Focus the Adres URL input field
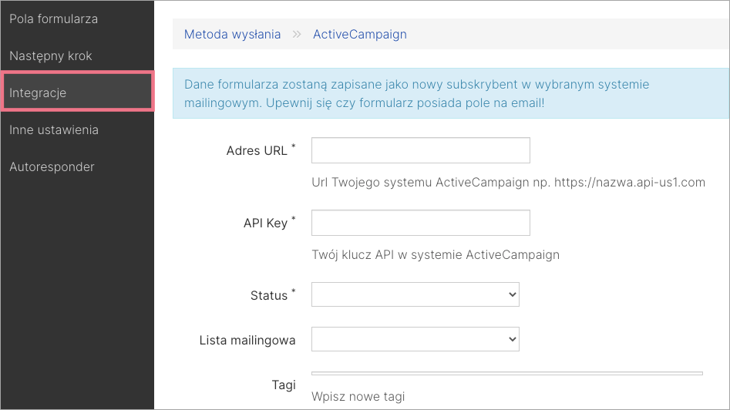 [420, 150]
